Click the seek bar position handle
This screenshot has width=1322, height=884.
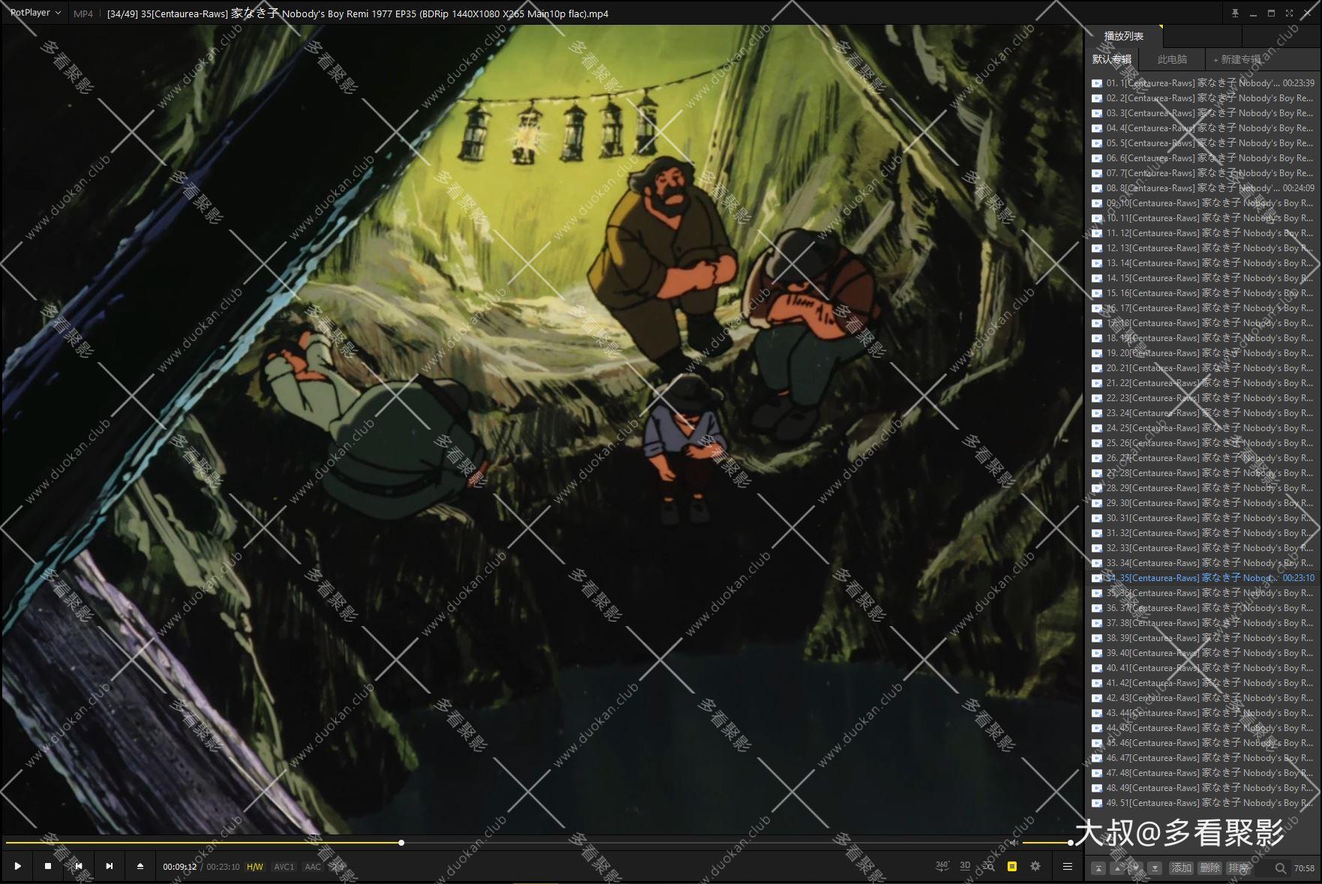pyautogui.click(x=401, y=843)
